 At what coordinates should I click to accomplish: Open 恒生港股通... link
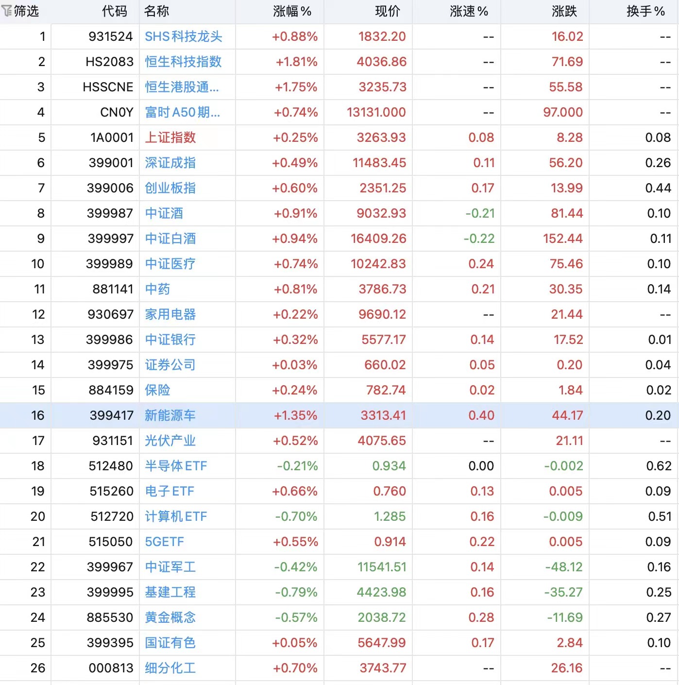(182, 87)
